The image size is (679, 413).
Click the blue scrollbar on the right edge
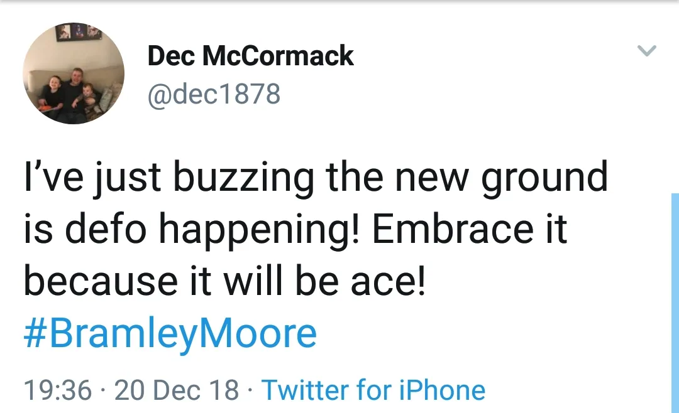(675, 301)
